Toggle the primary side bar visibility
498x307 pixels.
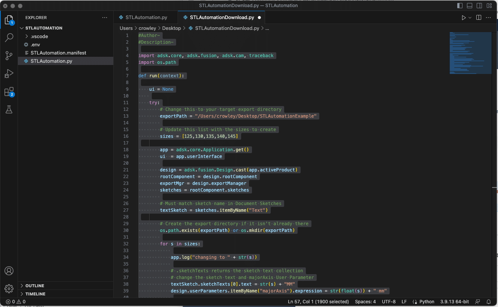point(460,6)
